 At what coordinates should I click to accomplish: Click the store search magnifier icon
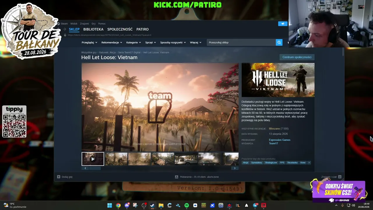[279, 43]
